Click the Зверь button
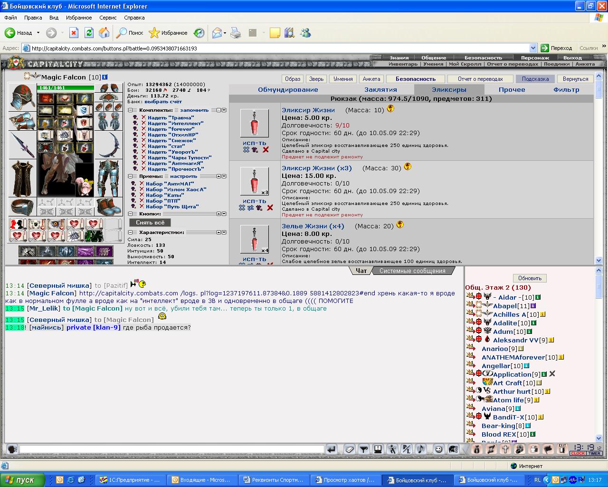Screen dimensions: 608x487 [316, 79]
